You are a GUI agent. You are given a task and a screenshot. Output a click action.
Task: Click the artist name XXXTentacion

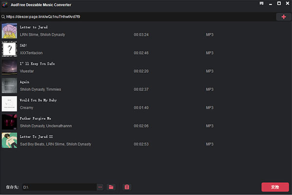[x=31, y=53]
